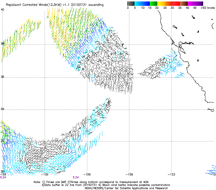
Task: Click the '>50 knots' legend label
Action: point(208,8)
